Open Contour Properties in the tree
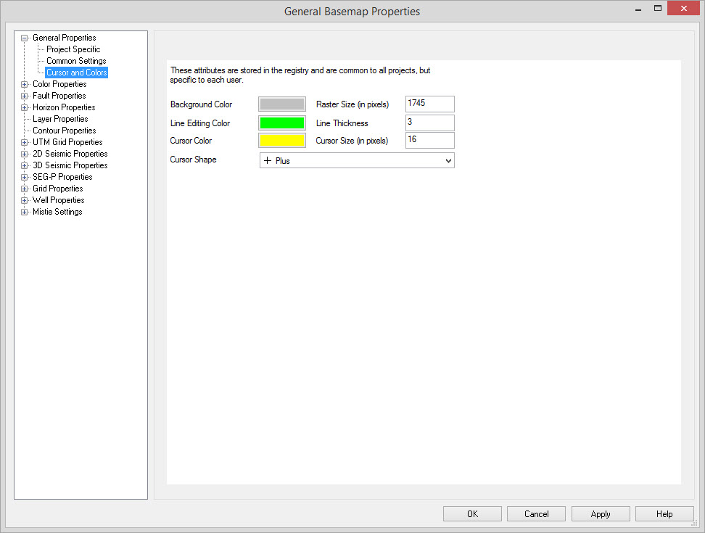Viewport: 705px width, 533px height. 64,131
